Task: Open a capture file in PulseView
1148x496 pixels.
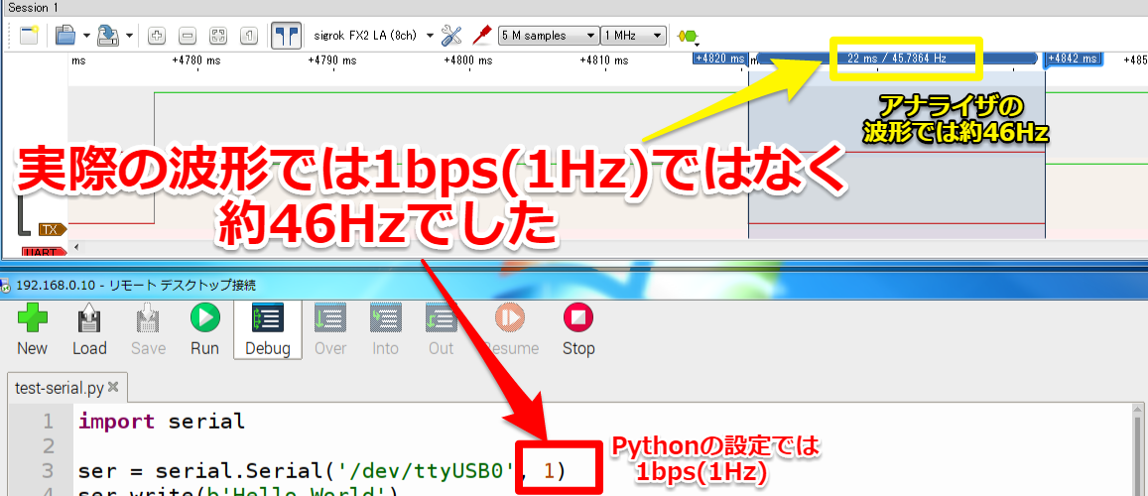Action: point(65,35)
